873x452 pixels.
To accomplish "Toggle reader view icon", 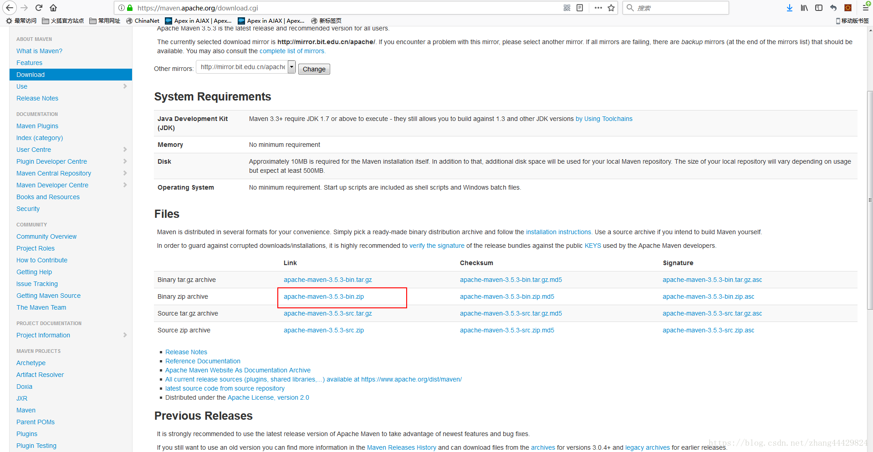I will pyautogui.click(x=580, y=8).
